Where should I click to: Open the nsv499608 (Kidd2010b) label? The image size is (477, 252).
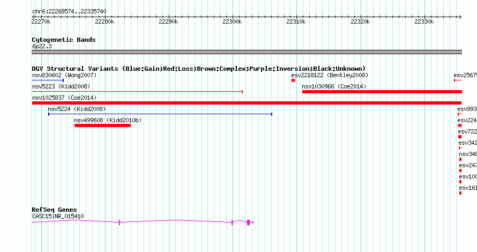click(108, 120)
